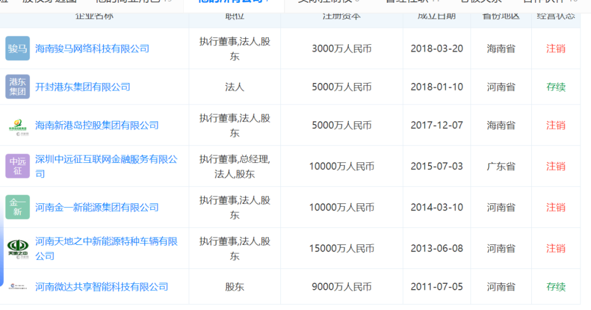Click 广东省 province cell
The height and width of the screenshot is (310, 591).
[x=501, y=167]
